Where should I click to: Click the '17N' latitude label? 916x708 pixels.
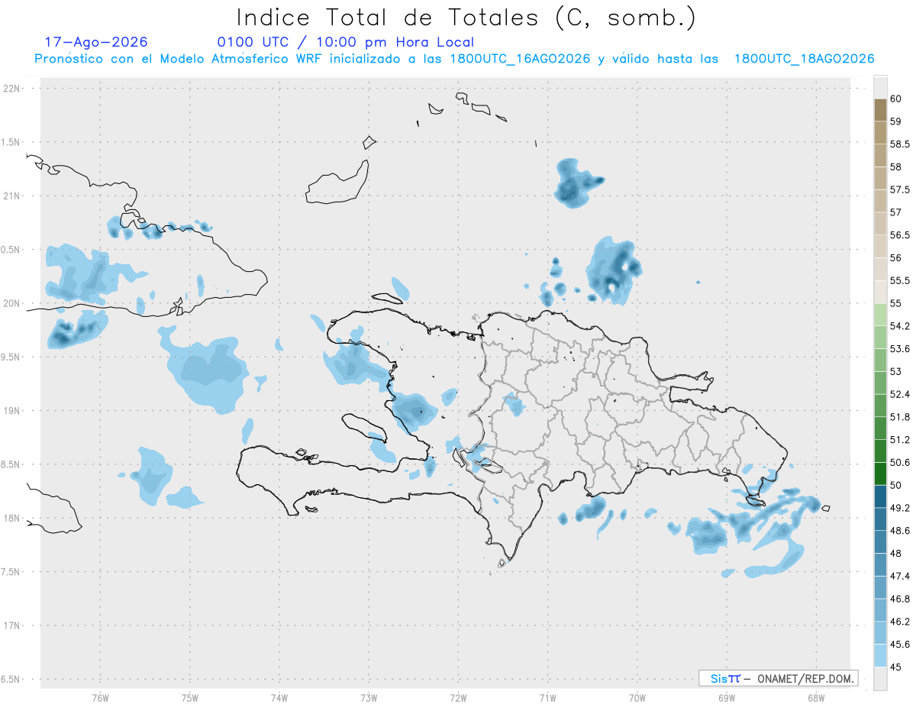click(13, 626)
